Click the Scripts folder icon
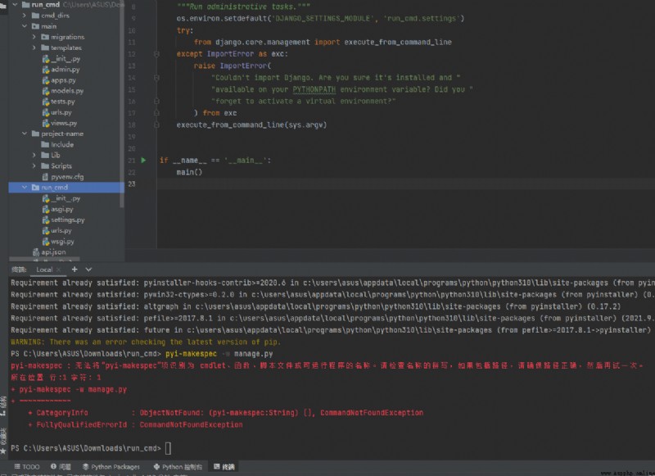This screenshot has height=476, width=655. click(45, 166)
